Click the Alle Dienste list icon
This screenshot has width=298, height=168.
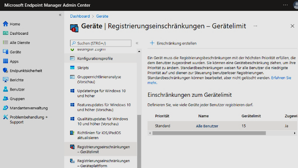(x=5, y=42)
